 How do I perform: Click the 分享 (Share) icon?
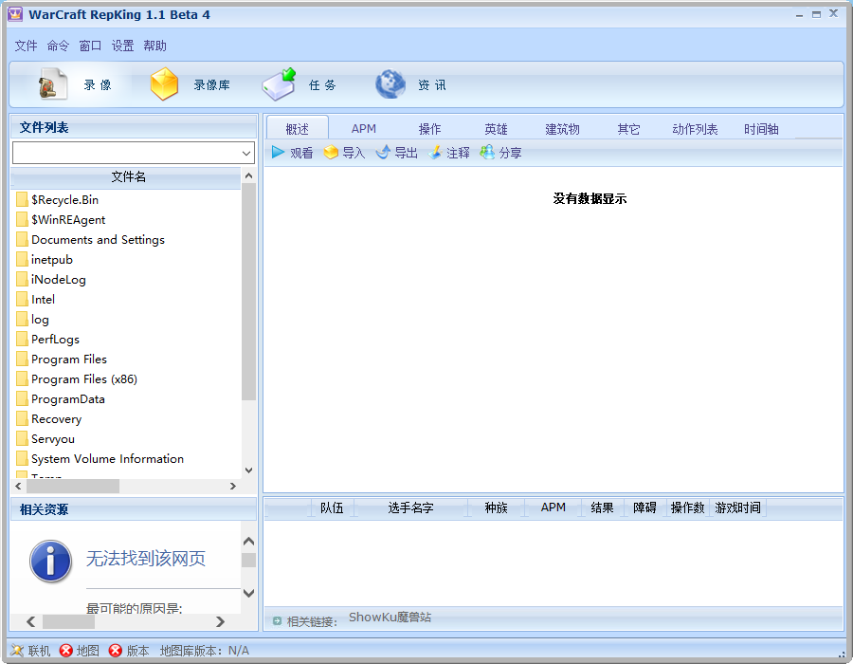click(x=487, y=153)
